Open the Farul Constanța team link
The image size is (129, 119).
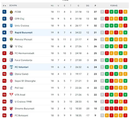pyautogui.click(x=23, y=60)
